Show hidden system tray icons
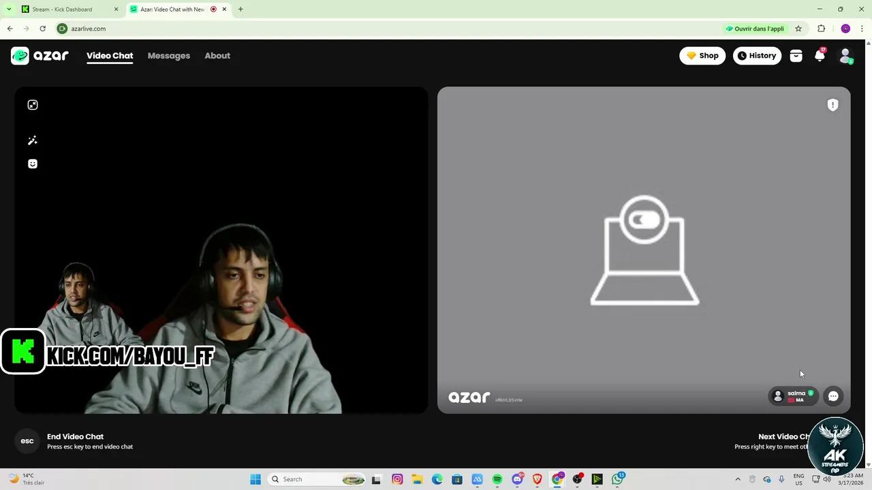 point(738,479)
